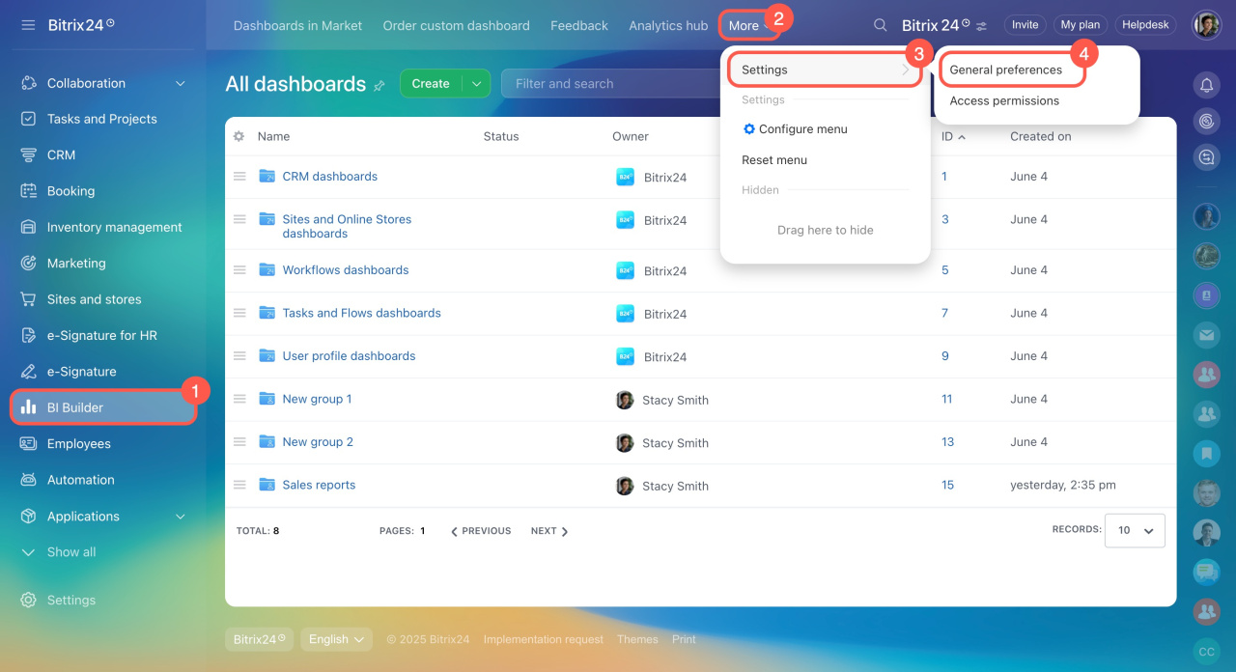This screenshot has height=672, width=1236.
Task: Go to the NEXT page
Action: point(549,531)
